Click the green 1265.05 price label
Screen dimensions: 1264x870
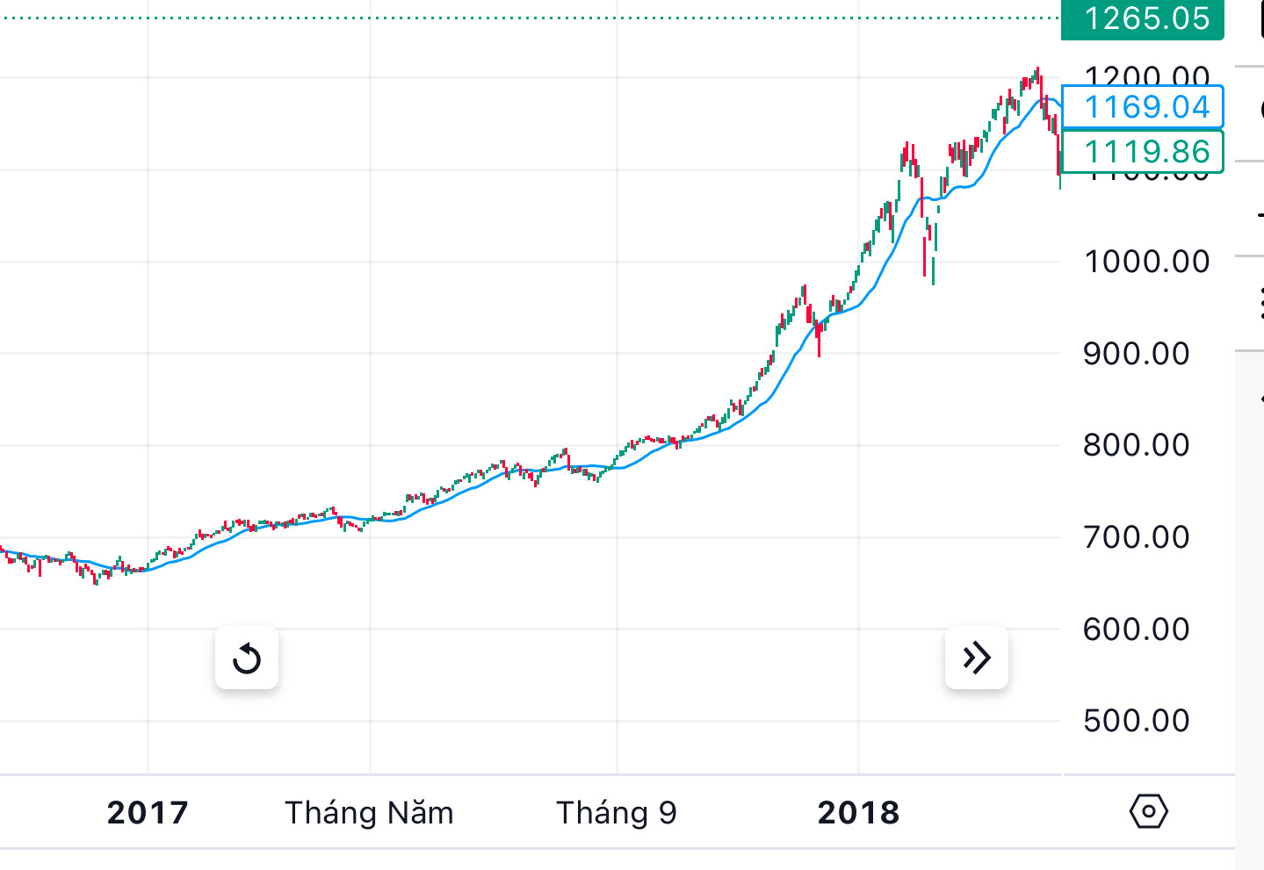click(x=1142, y=18)
